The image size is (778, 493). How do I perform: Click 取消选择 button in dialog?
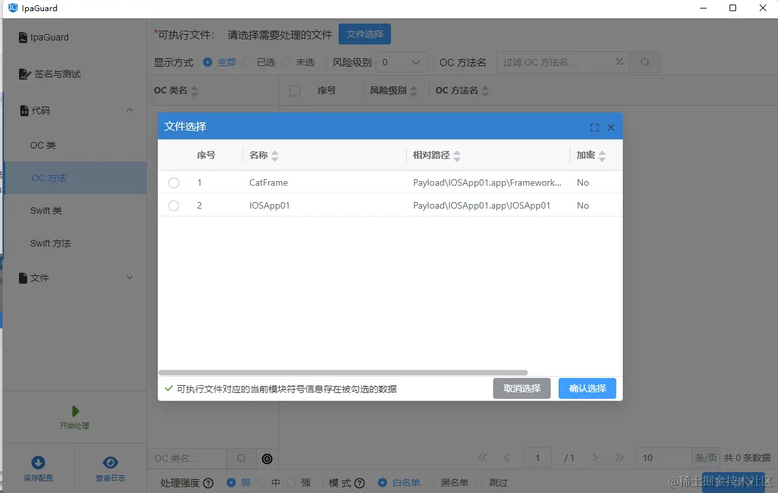[x=522, y=388]
